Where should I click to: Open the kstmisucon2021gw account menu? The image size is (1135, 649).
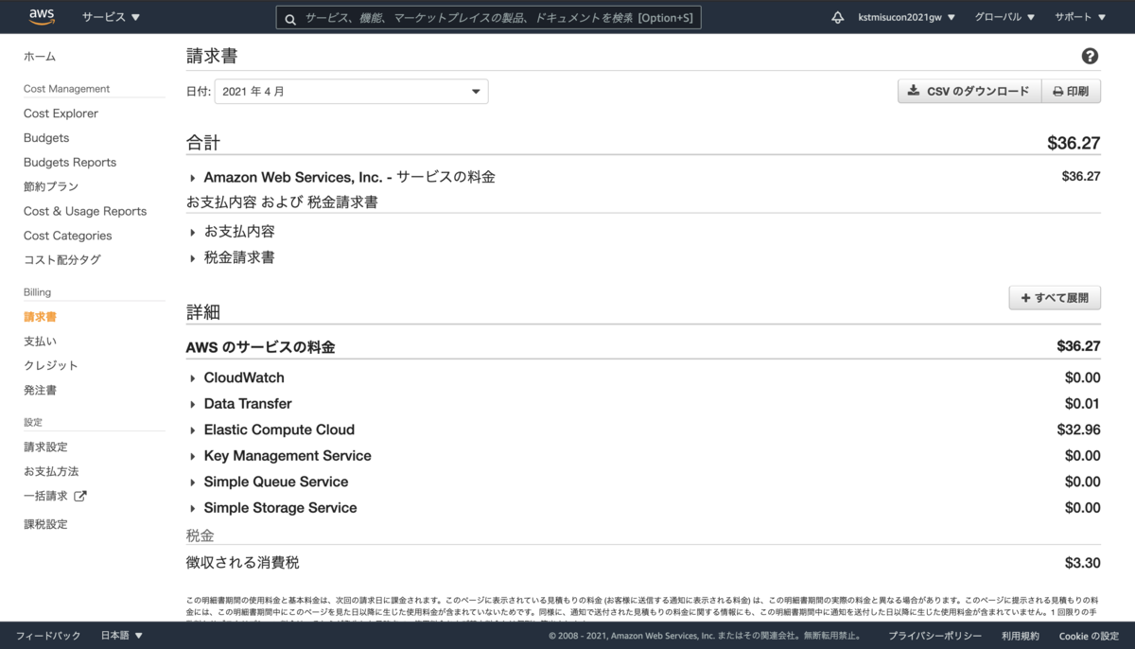[906, 17]
